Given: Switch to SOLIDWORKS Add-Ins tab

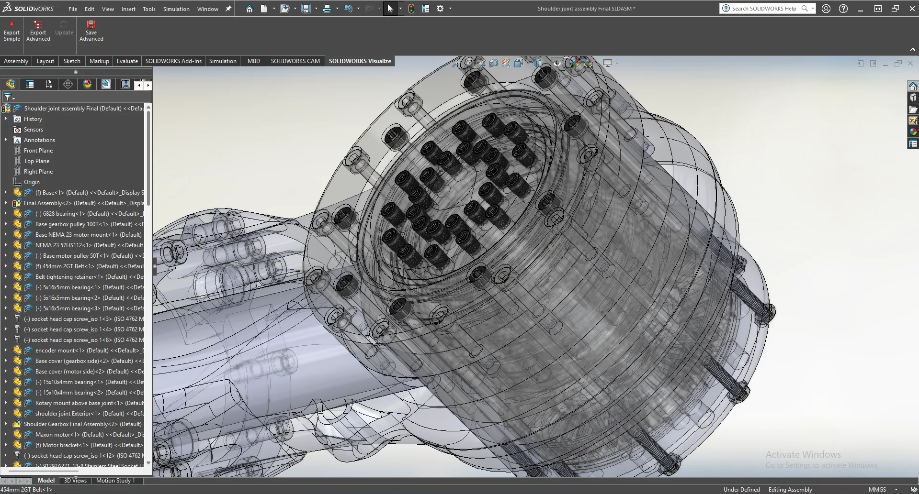Looking at the screenshot, I should (173, 61).
